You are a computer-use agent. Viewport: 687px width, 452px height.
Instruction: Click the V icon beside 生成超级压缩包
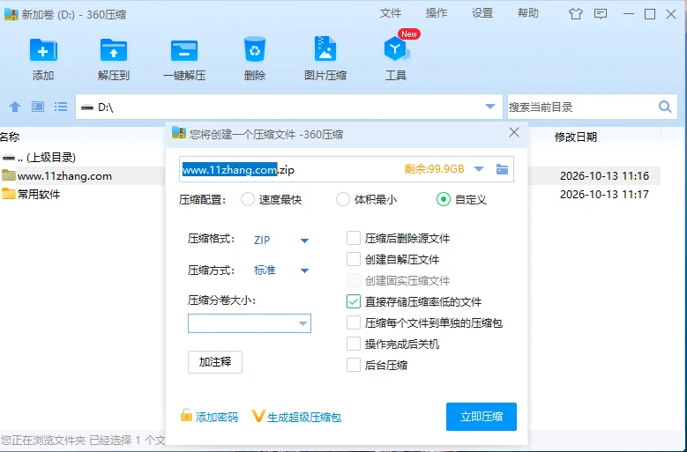click(x=258, y=416)
